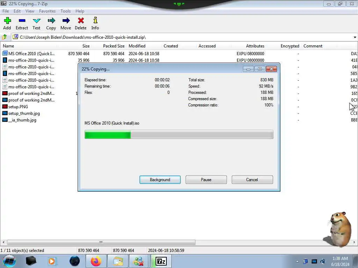The width and height of the screenshot is (358, 268).
Task: Open Windows Start button
Action: tap(9, 261)
